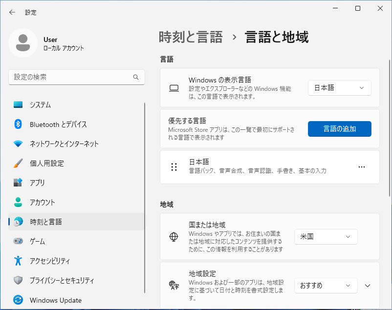Open the Windows の表示言語 日本語 dropdown
Image resolution: width=392 pixels, height=310 pixels.
(x=340, y=88)
